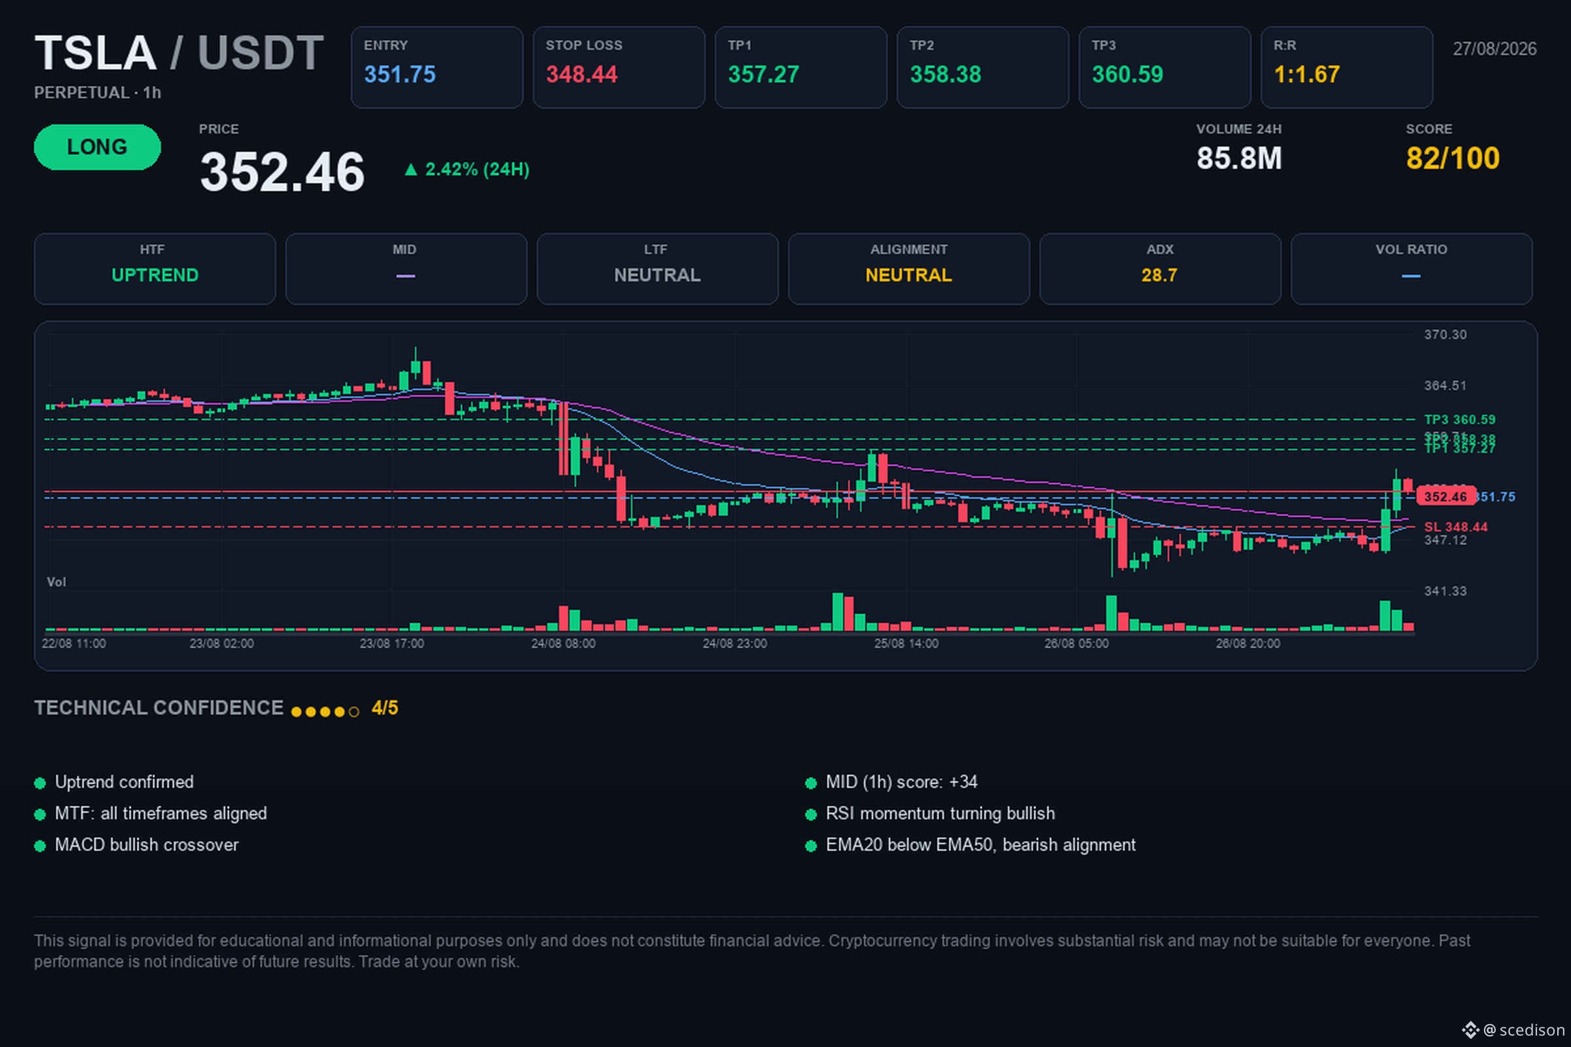Click the TECHNICAL CONFIDENCE heading
Image resolution: width=1571 pixels, height=1047 pixels.
[x=159, y=708]
